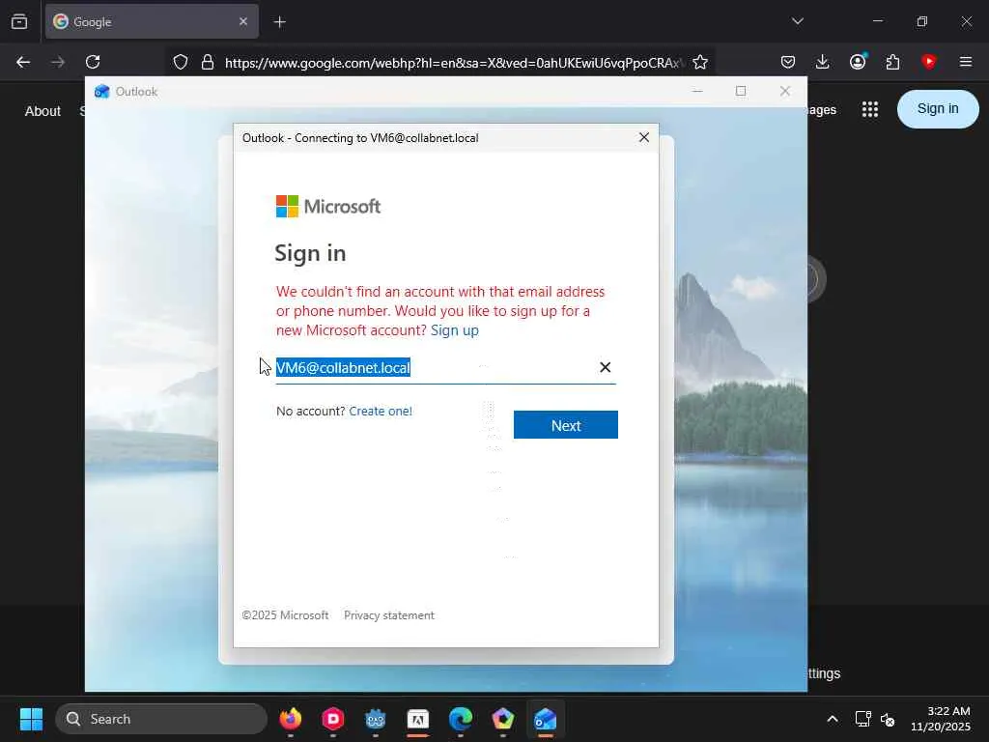Open Microsoft Edge from the taskbar
The width and height of the screenshot is (989, 742).
pyautogui.click(x=461, y=719)
